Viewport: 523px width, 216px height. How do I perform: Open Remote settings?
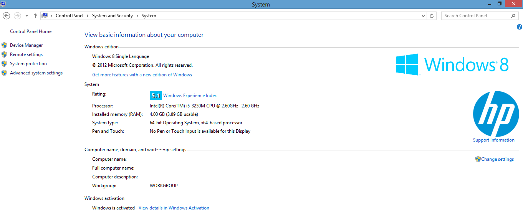tap(26, 54)
